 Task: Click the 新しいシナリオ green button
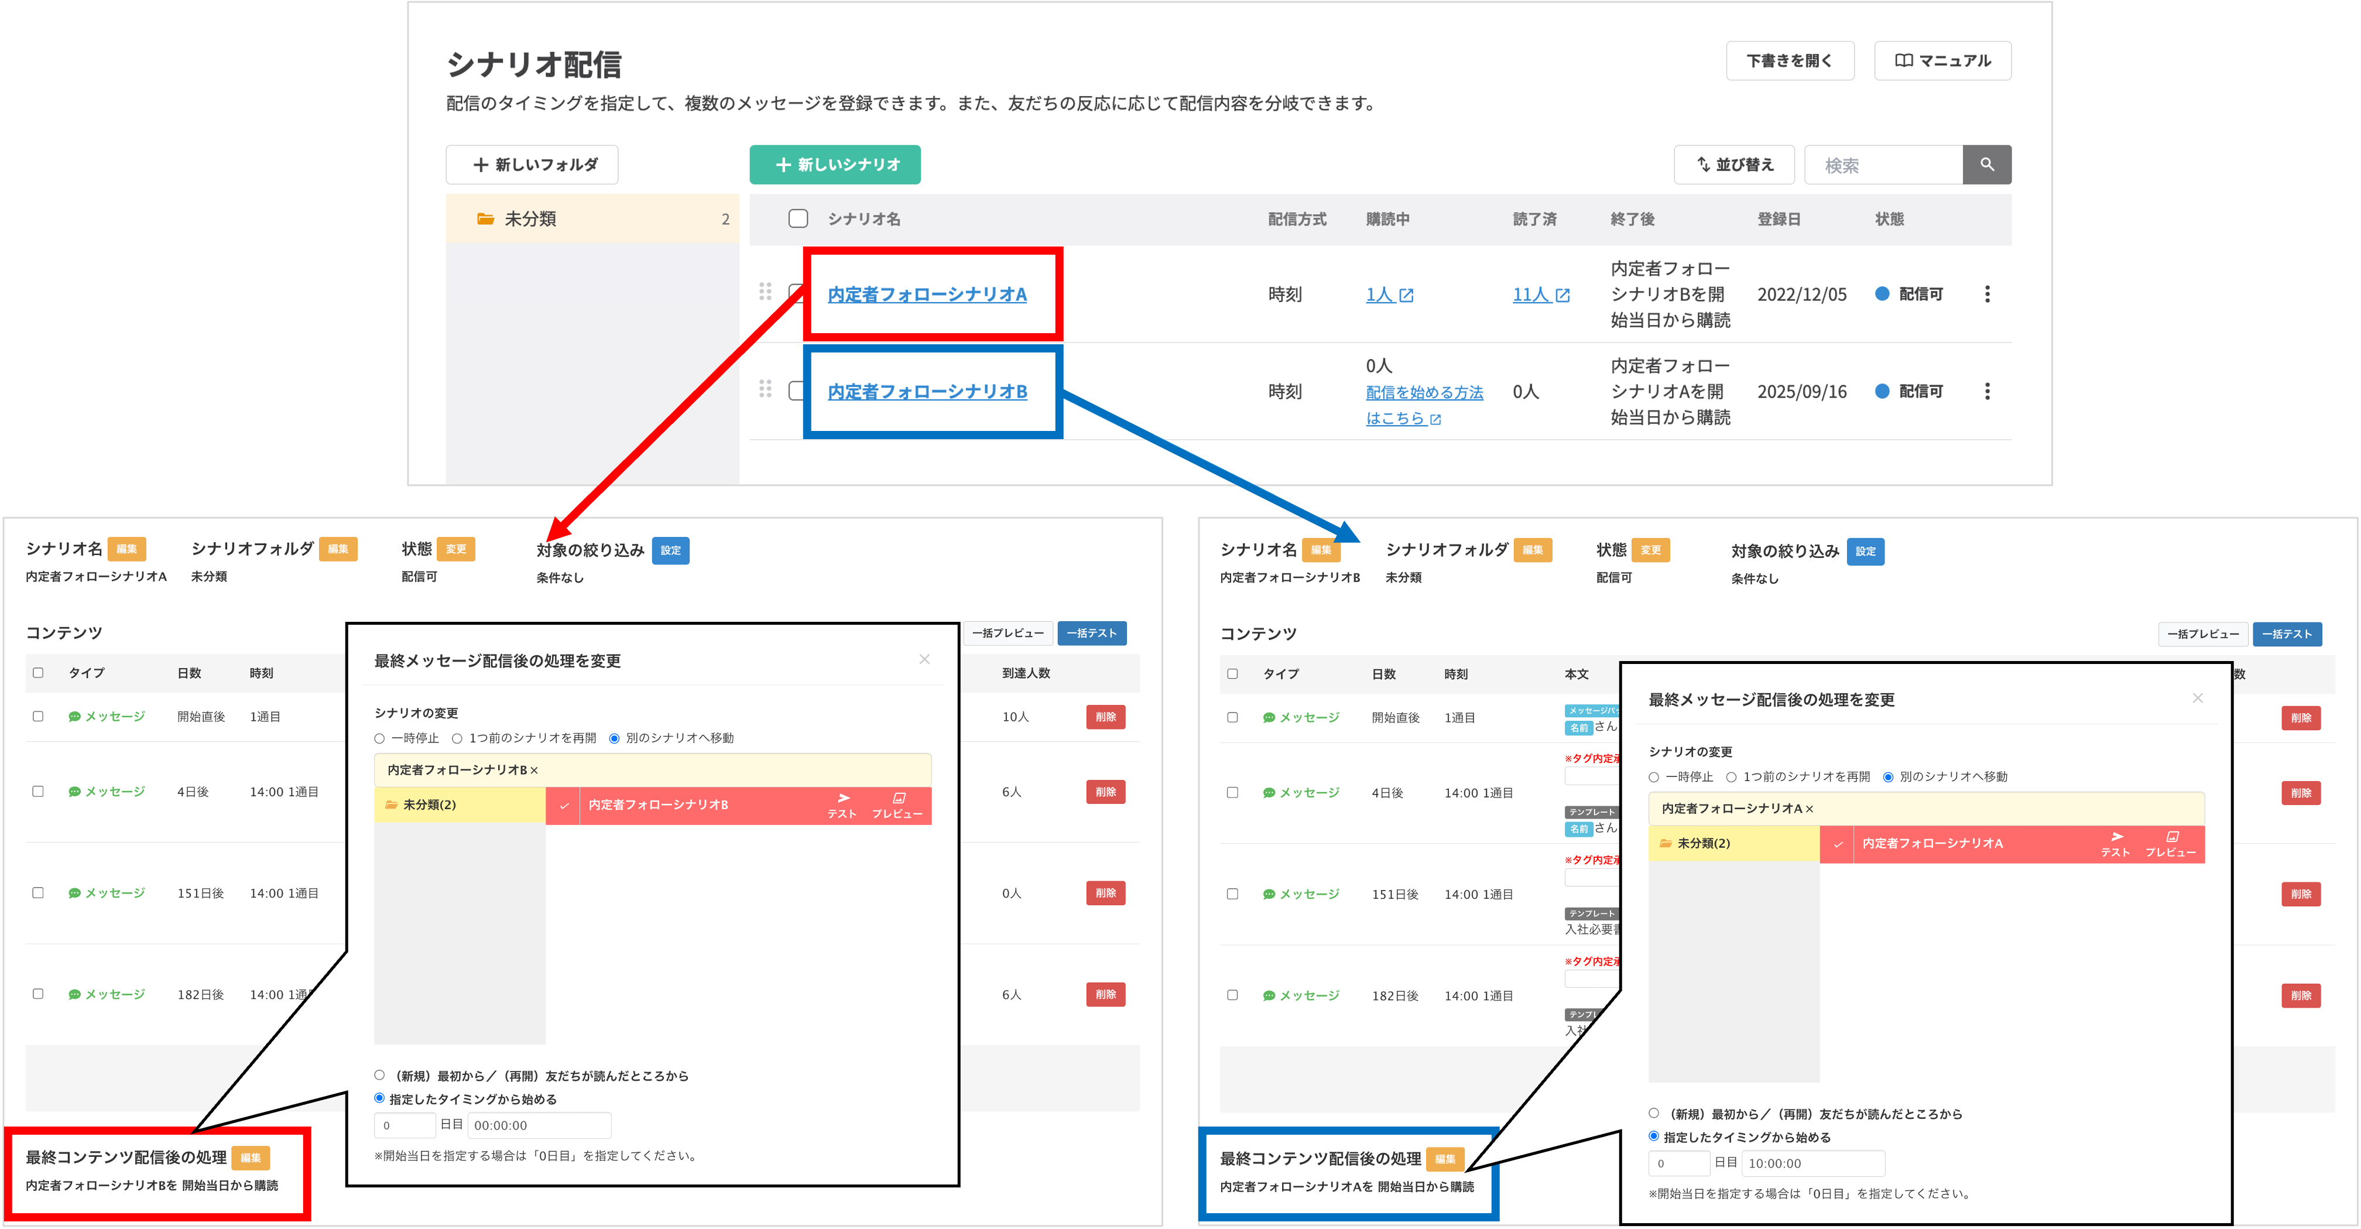click(835, 165)
